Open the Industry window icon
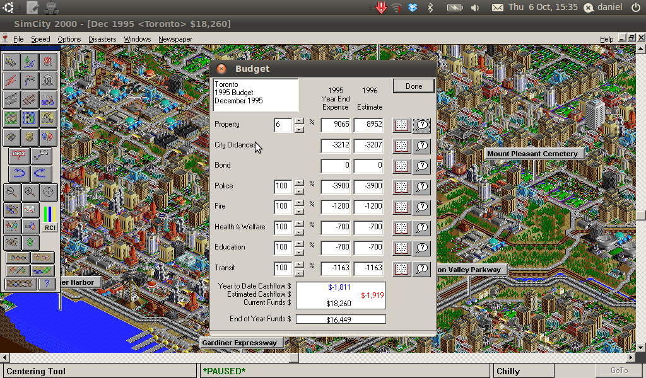The height and width of the screenshot is (378, 646). 30,226
